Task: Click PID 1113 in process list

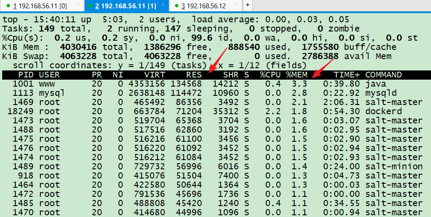Action: point(23,93)
